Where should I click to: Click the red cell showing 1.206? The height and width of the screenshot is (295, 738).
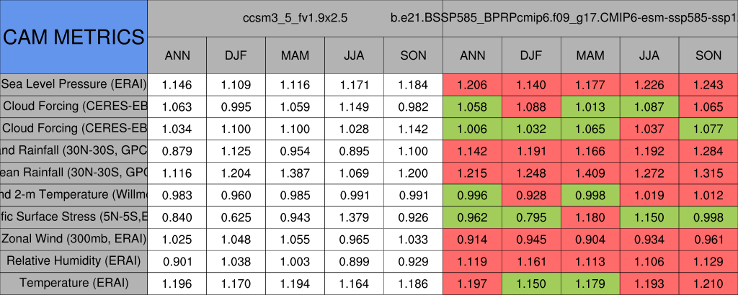click(x=472, y=85)
